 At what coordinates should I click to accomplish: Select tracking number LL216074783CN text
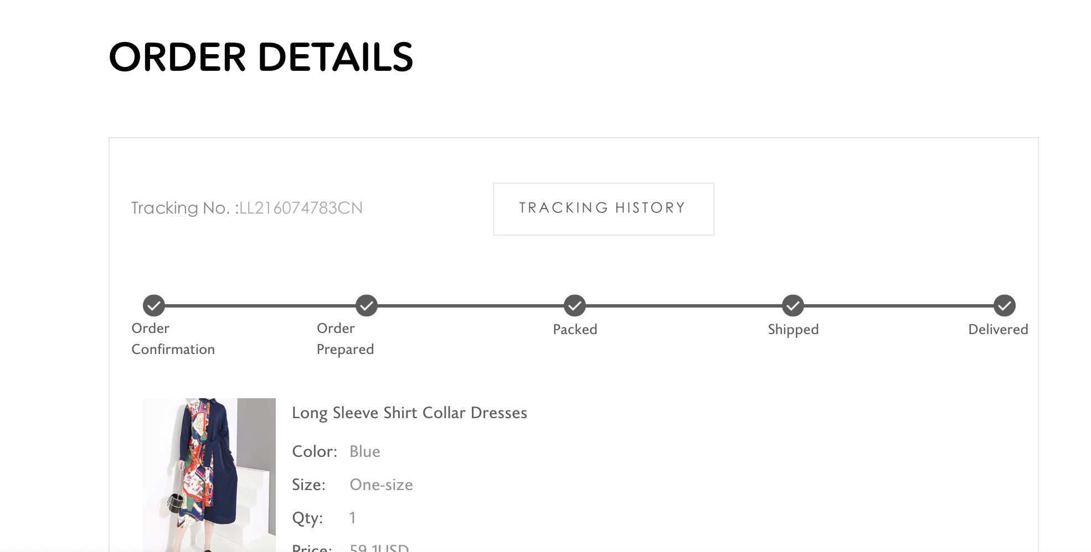[301, 208]
